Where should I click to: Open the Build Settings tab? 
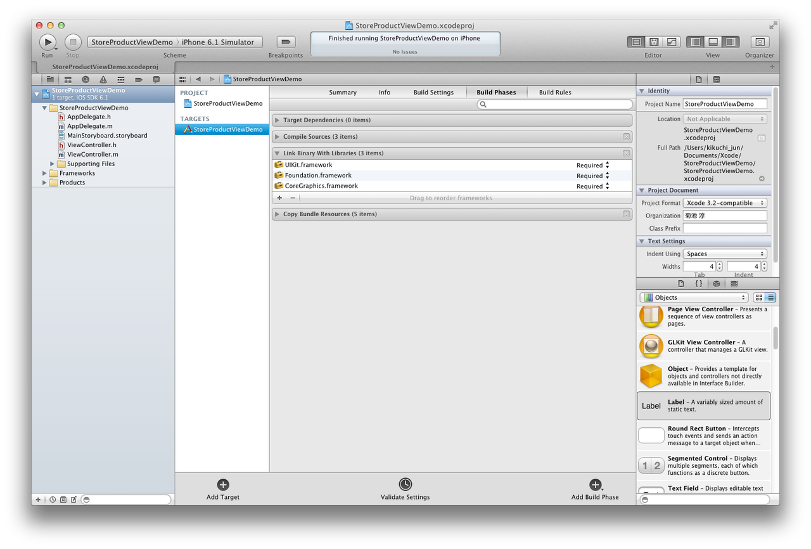pos(433,93)
